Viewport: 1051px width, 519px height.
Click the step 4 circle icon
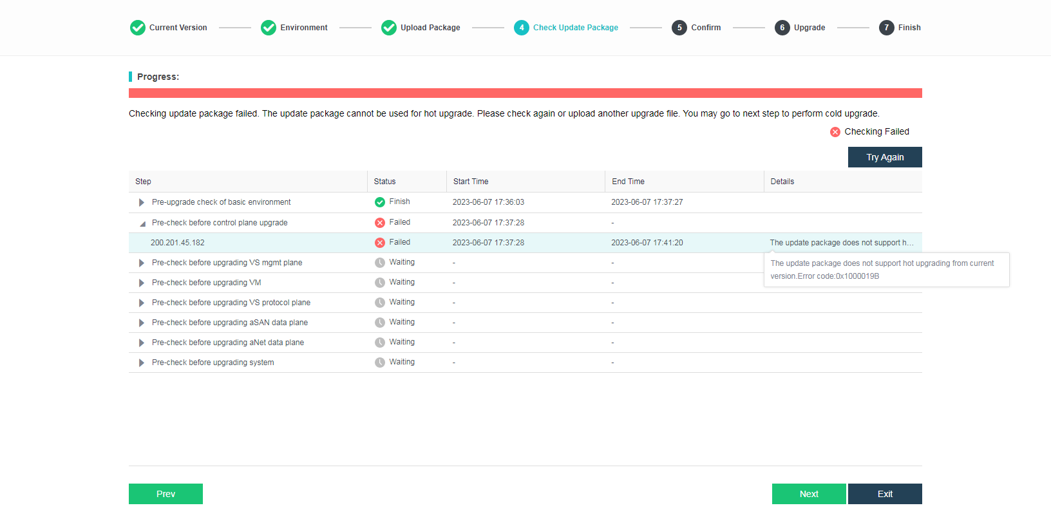pyautogui.click(x=522, y=28)
